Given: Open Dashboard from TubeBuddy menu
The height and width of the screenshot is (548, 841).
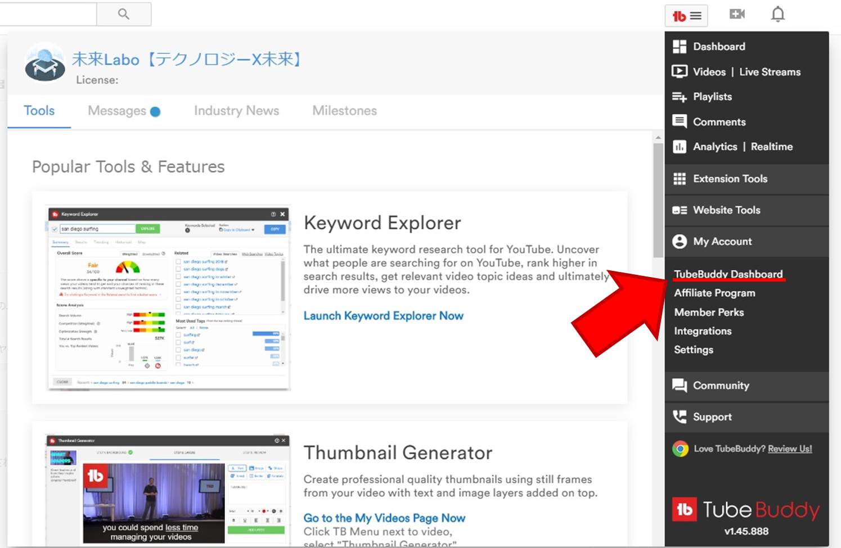Looking at the screenshot, I should click(719, 47).
